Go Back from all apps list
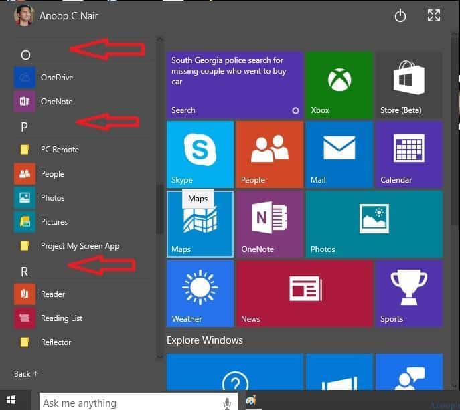 [26, 374]
